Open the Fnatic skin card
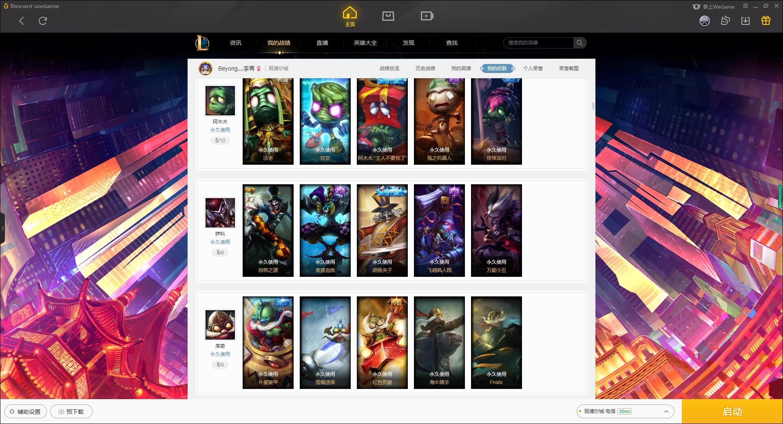 pyautogui.click(x=496, y=342)
